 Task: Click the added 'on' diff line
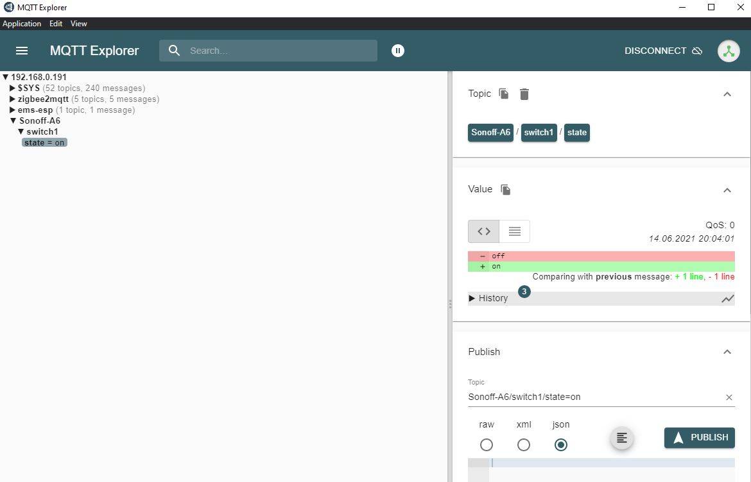click(x=601, y=267)
